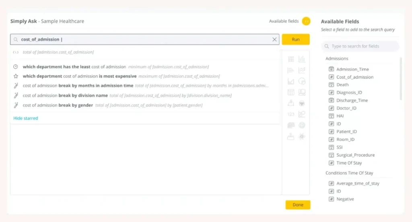Clear the search query with X

click(x=274, y=39)
